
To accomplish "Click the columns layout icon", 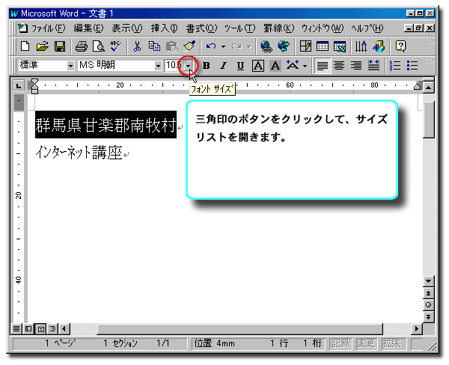I will pyautogui.click(x=361, y=46).
